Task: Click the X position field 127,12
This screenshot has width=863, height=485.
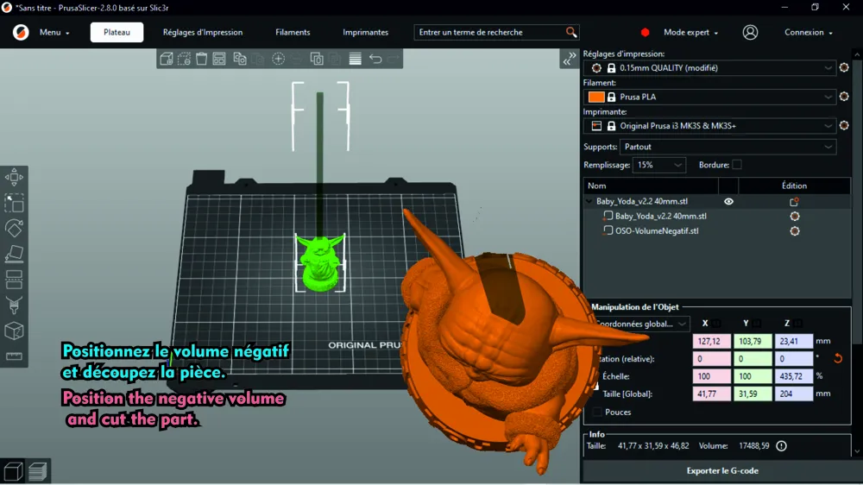Action: pos(712,342)
